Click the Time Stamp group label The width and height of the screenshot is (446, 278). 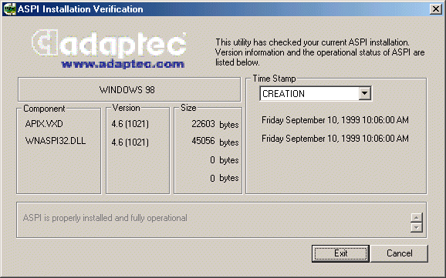click(x=274, y=79)
